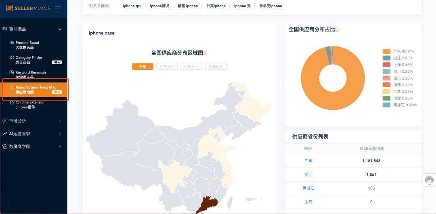Toggle 黑龙江 0.23% legend entry
The width and height of the screenshot is (436, 214).
(400, 105)
